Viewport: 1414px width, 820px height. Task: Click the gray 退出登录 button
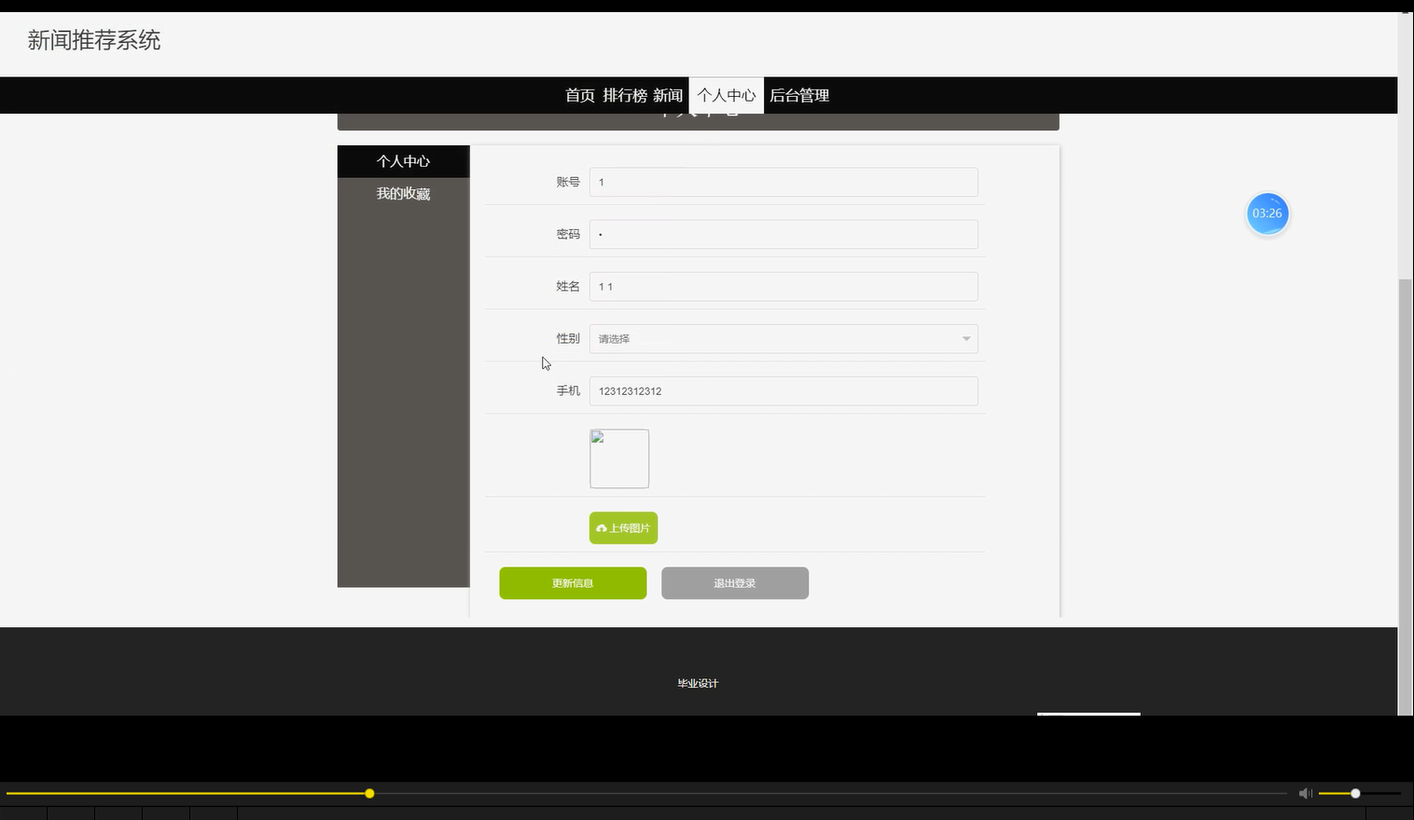coord(735,583)
